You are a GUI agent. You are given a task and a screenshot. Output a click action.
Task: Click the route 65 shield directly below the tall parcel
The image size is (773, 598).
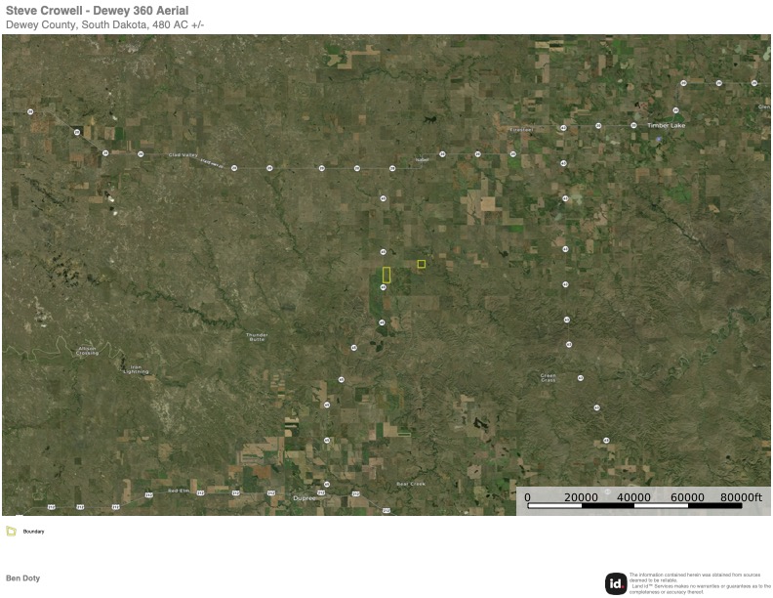(383, 287)
